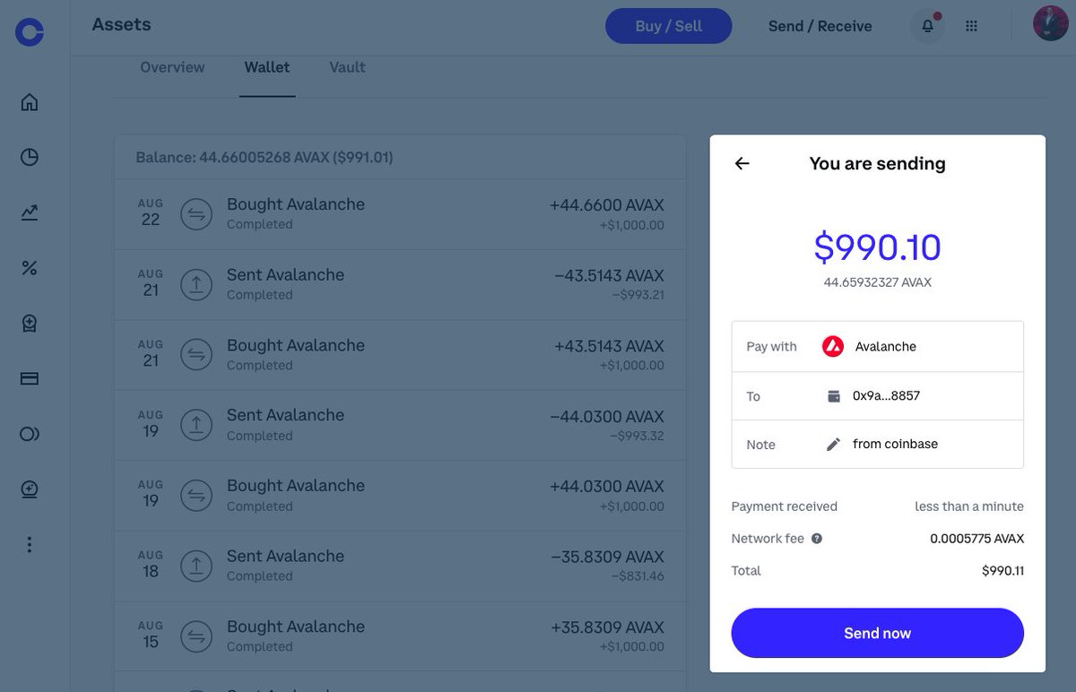The width and height of the screenshot is (1076, 692).
Task: Click the -43.5143 AVAX amount
Action: (609, 275)
